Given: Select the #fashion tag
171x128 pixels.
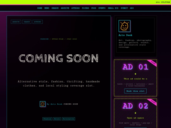Looking at the screenshot, I should pyautogui.click(x=47, y=119).
